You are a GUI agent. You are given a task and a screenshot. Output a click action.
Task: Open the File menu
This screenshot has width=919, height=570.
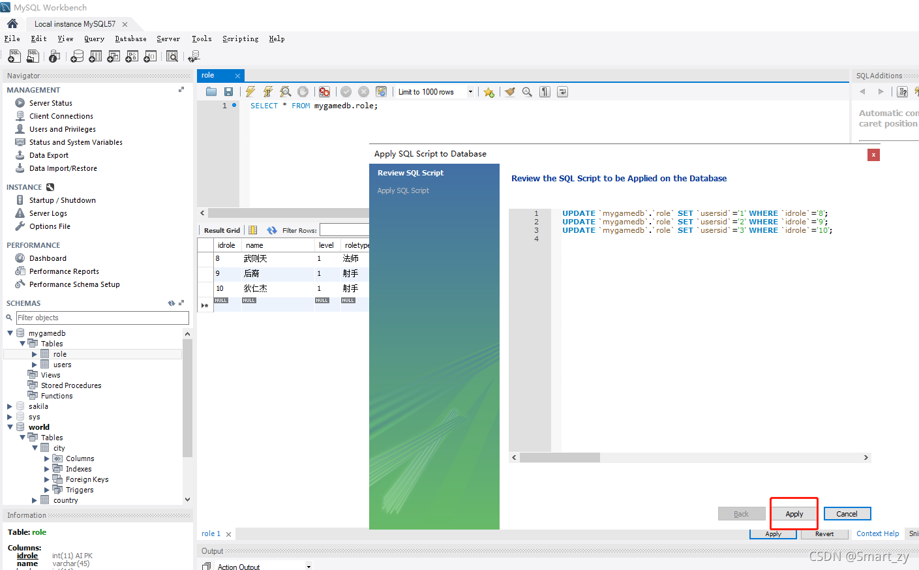click(12, 39)
